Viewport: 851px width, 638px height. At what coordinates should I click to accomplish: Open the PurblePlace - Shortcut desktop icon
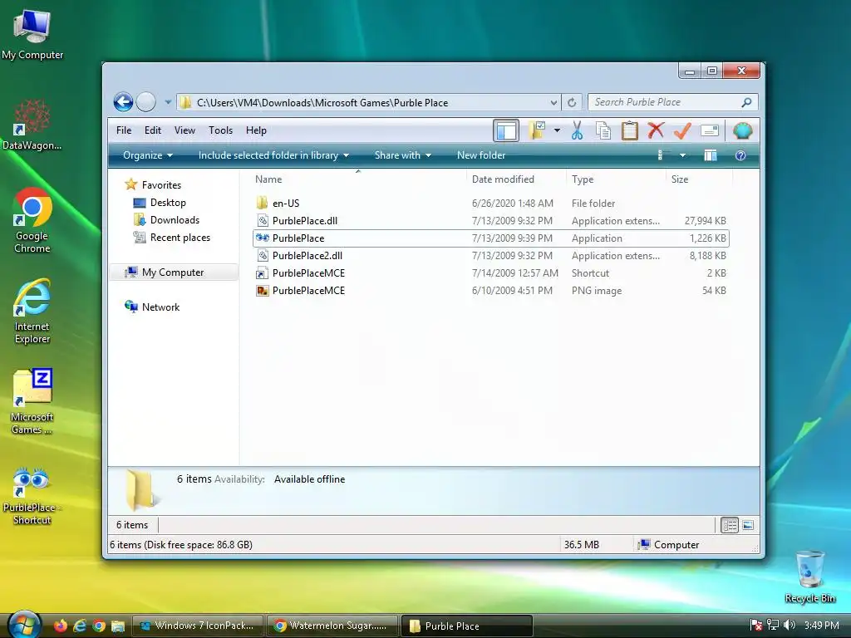32,495
